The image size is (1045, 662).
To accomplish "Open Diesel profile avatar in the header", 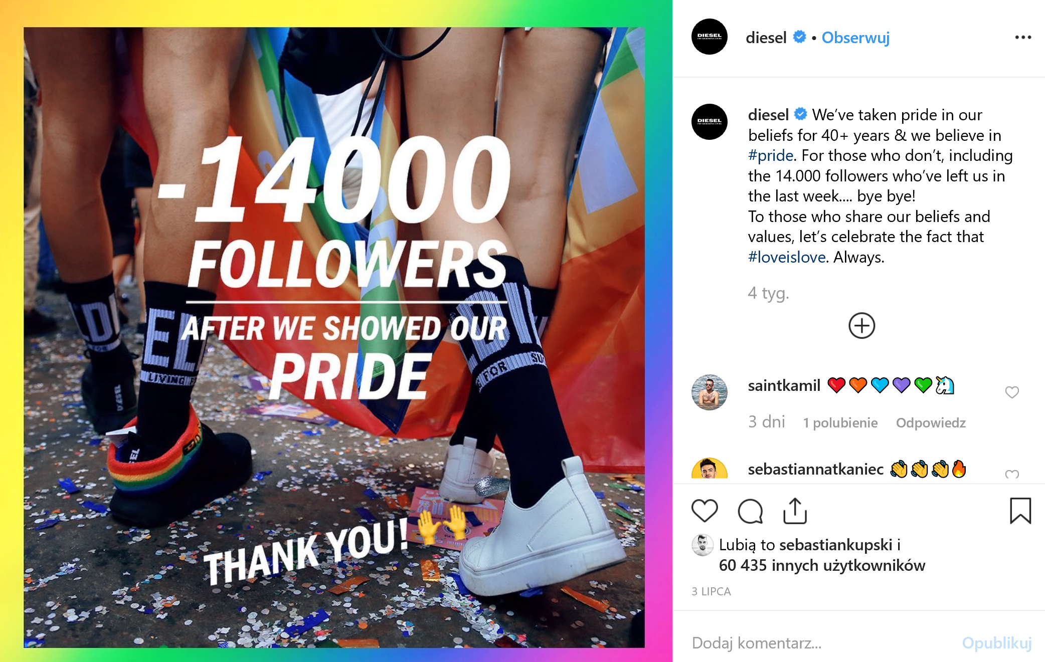I will tap(709, 37).
